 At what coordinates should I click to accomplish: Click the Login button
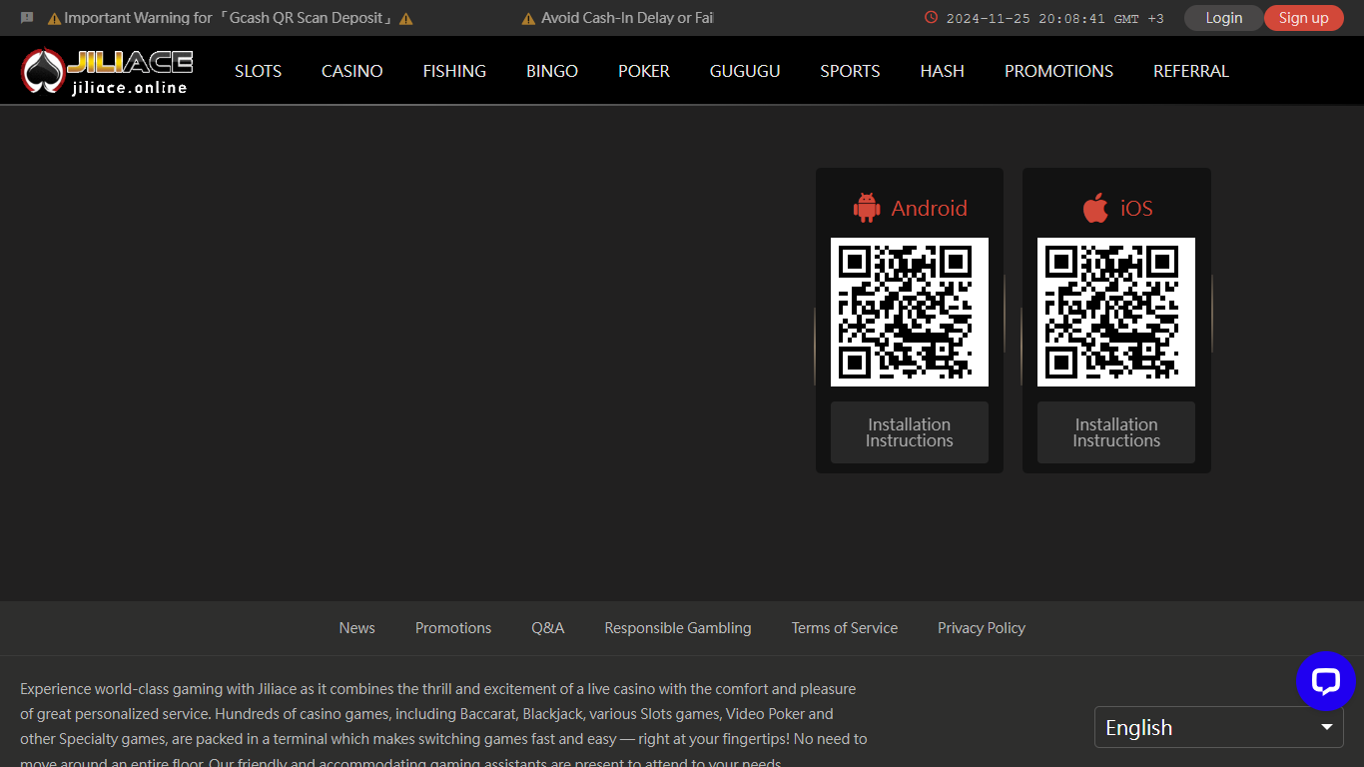[x=1224, y=18]
